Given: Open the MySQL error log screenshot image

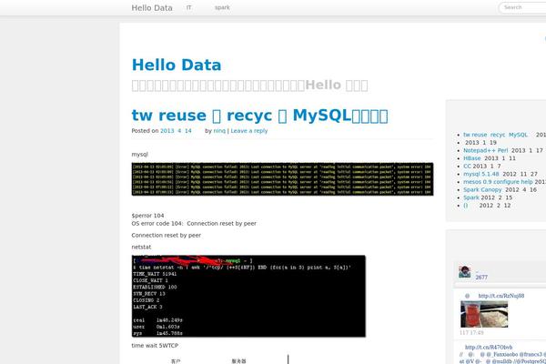Looking at the screenshot, I should click(282, 179).
